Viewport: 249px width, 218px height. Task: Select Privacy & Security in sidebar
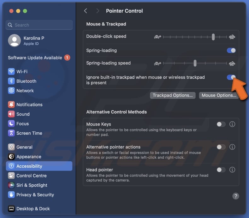[x=35, y=195]
